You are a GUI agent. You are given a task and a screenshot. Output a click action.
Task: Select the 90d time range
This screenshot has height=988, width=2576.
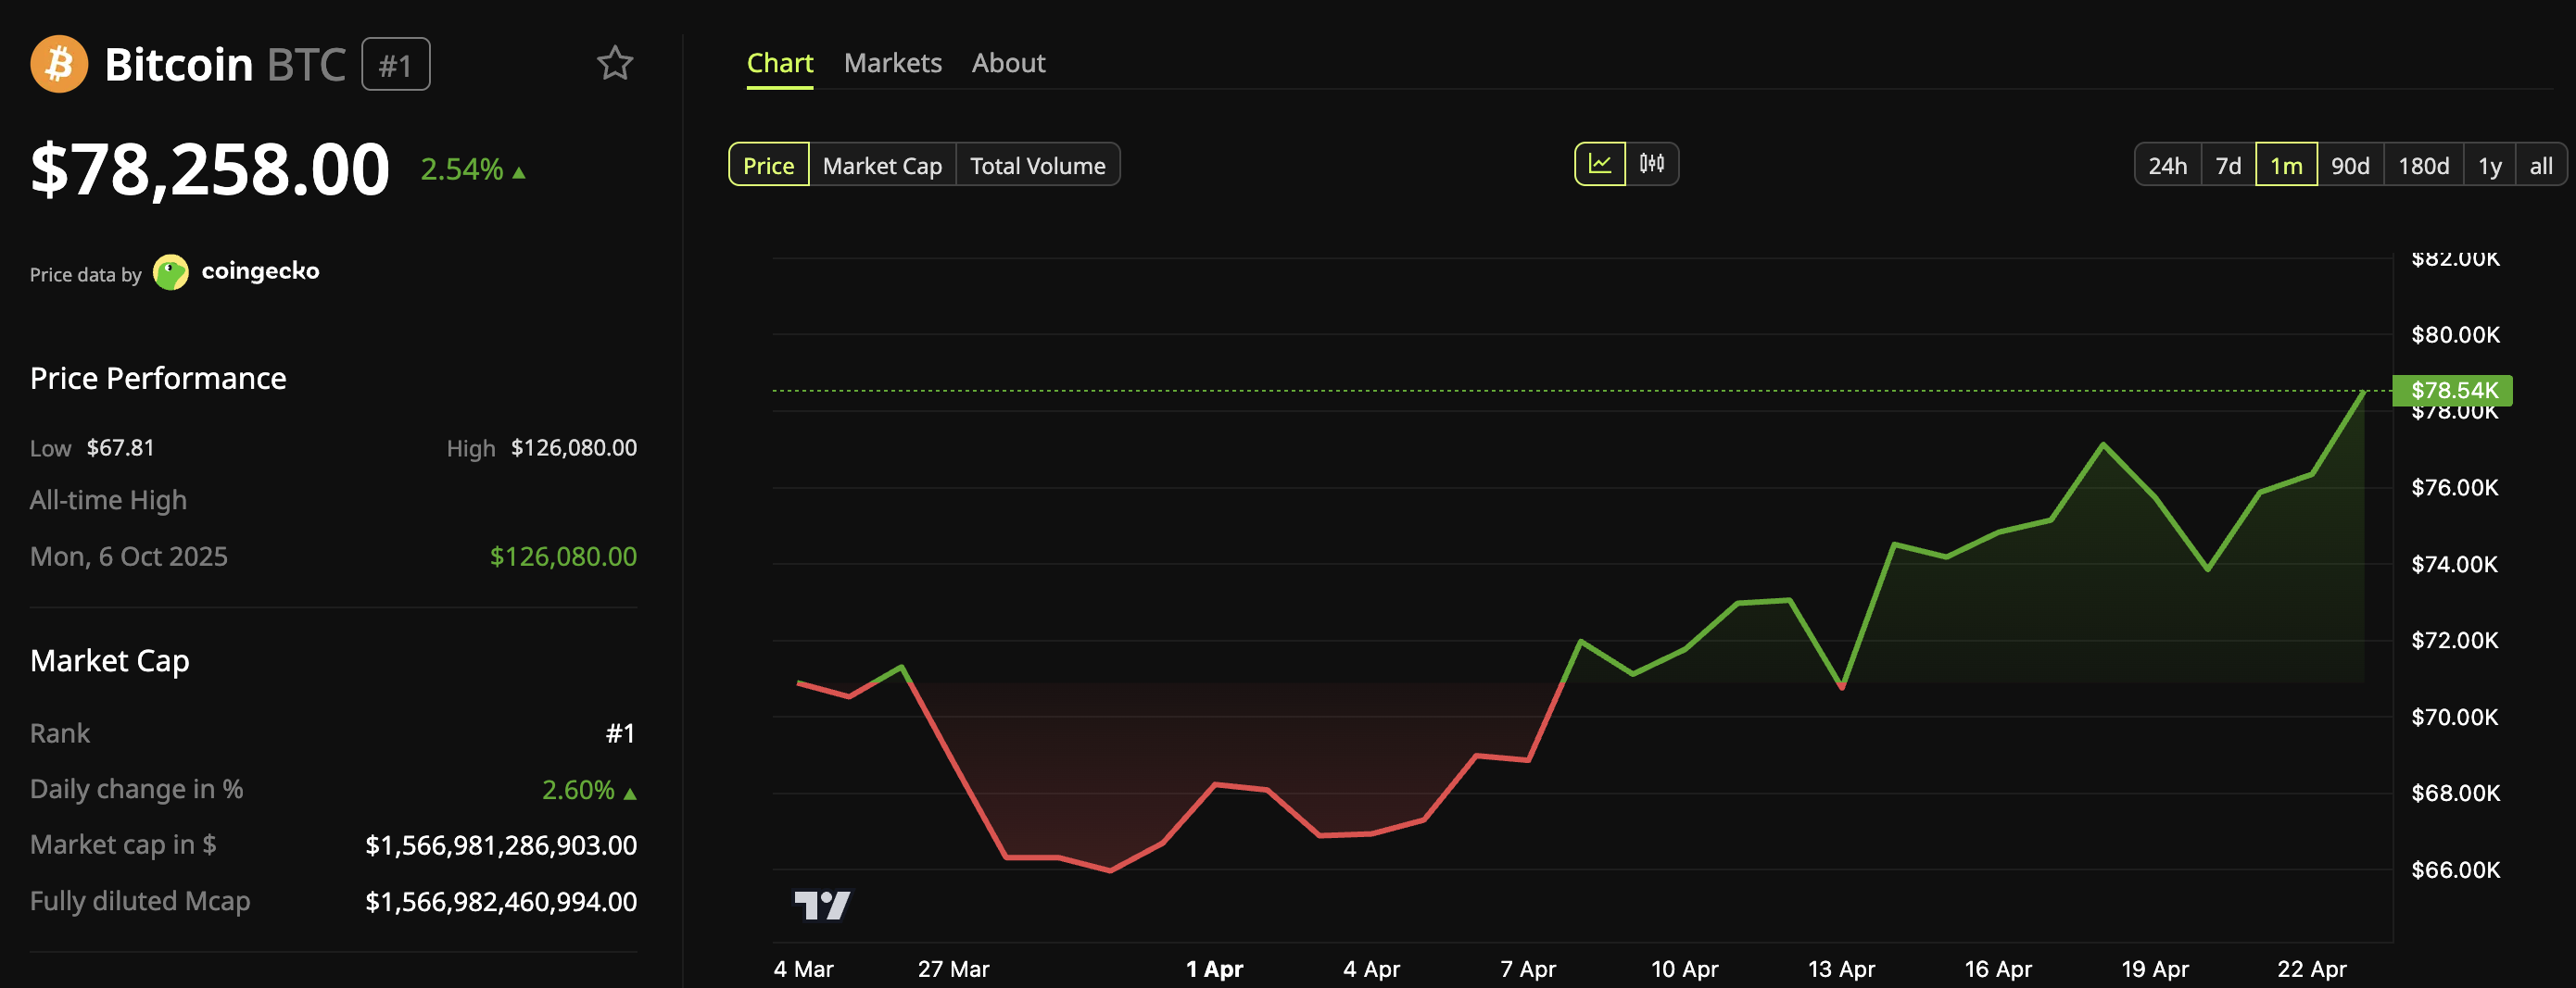click(2351, 165)
